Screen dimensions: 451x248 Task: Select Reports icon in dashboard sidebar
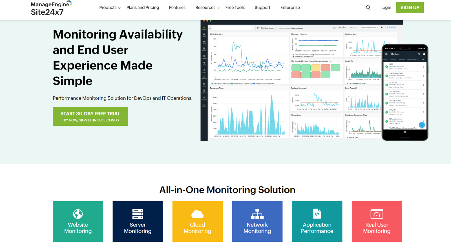(x=204, y=98)
